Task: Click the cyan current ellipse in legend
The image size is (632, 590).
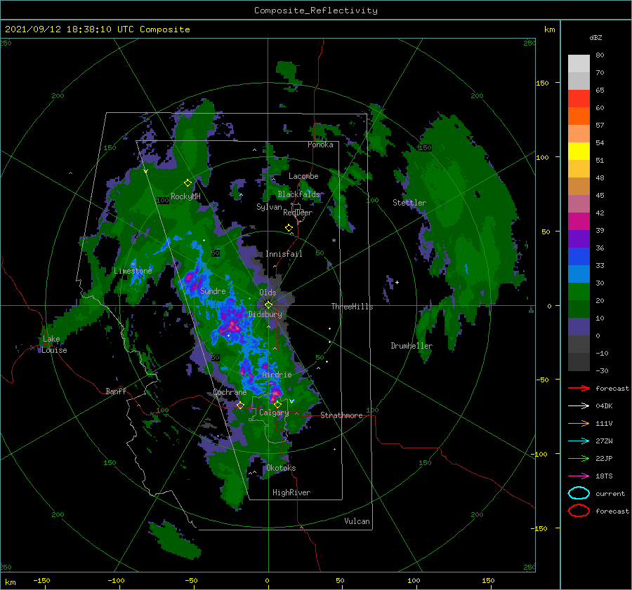Action: tap(579, 493)
